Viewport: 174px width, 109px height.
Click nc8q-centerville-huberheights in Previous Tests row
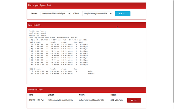[x=60, y=100]
